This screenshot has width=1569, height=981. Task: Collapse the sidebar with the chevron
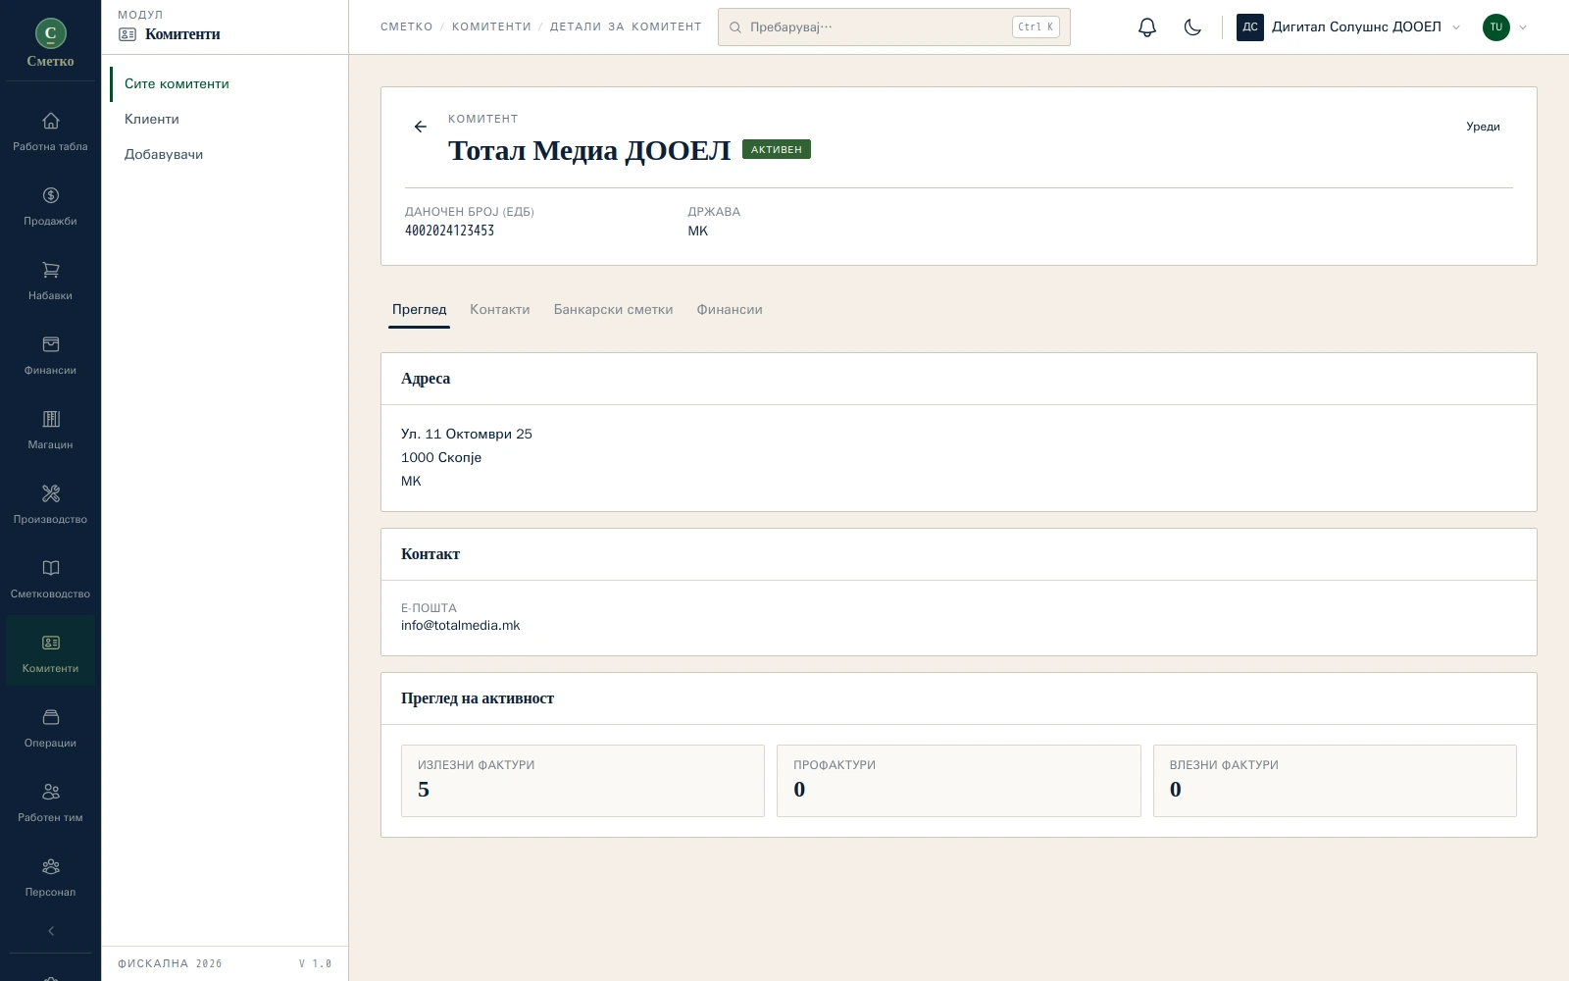51,931
